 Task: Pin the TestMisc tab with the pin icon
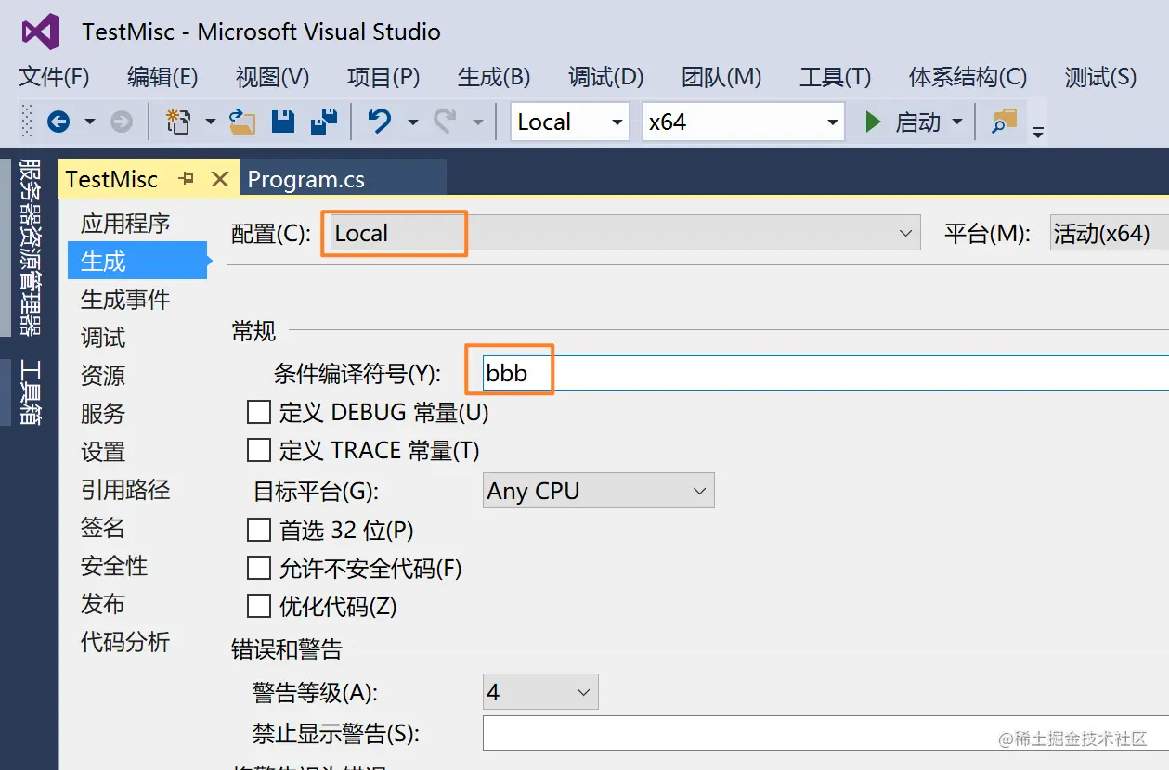tap(186, 179)
